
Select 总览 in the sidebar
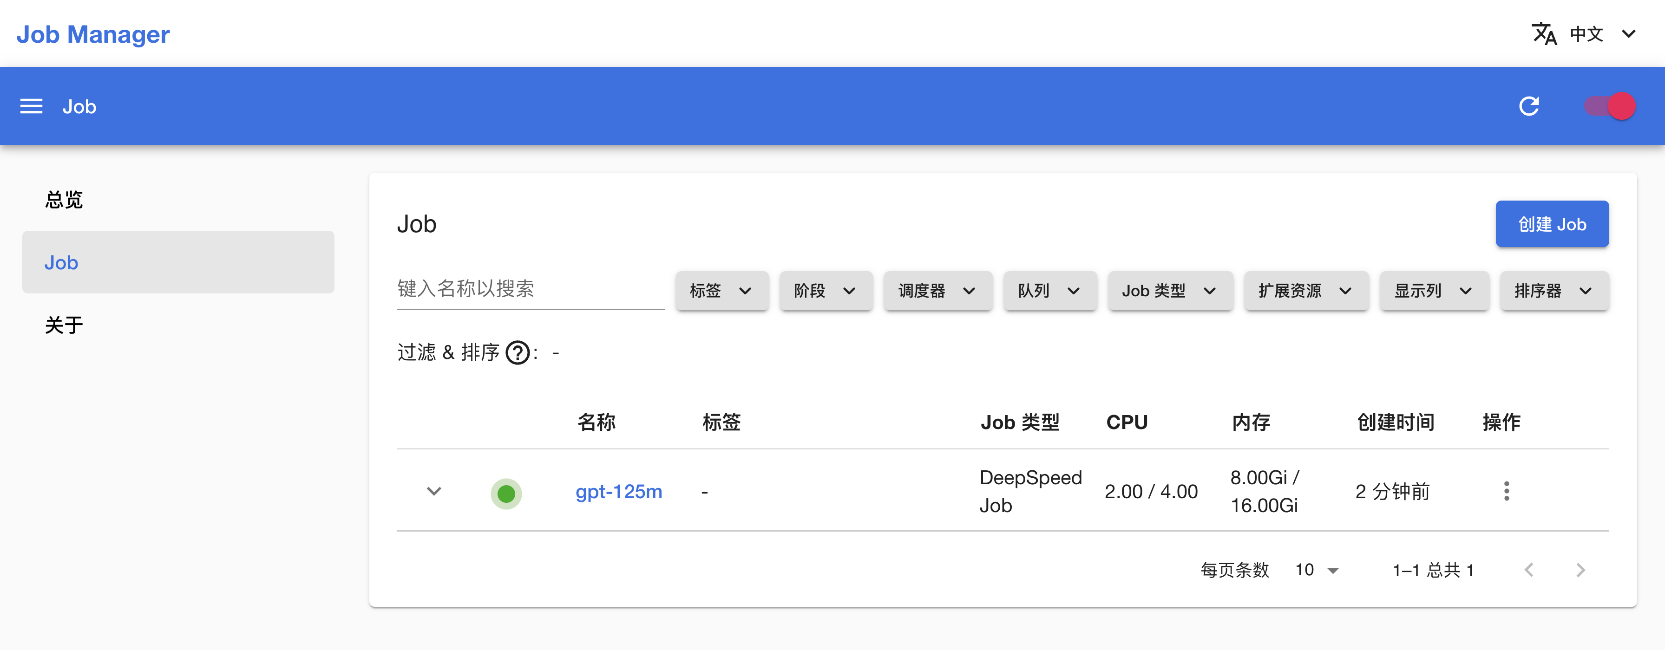pyautogui.click(x=178, y=200)
